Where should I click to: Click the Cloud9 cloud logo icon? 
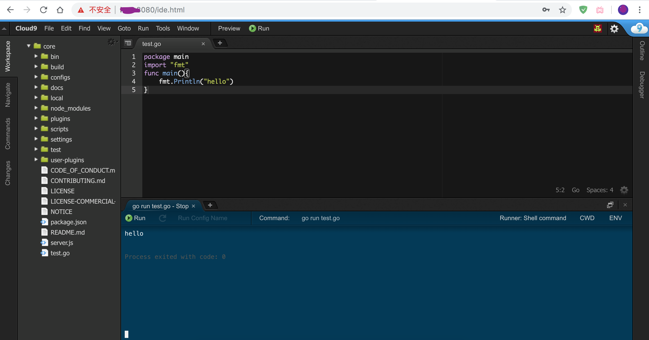point(639,28)
